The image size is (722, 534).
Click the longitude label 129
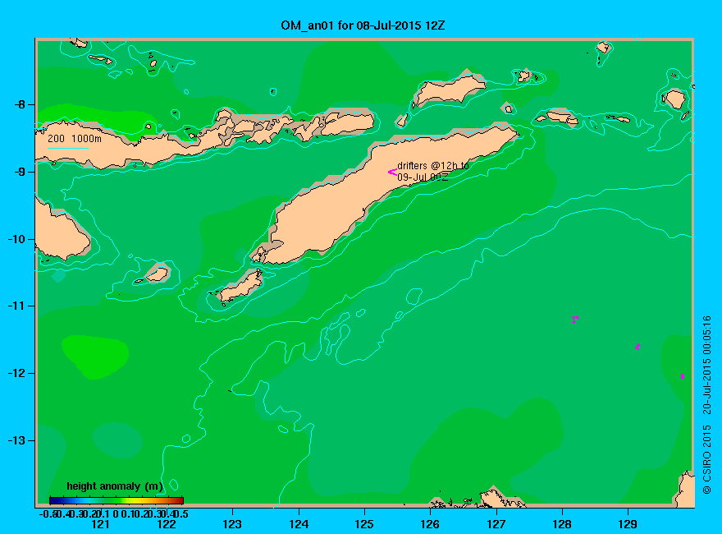click(628, 524)
